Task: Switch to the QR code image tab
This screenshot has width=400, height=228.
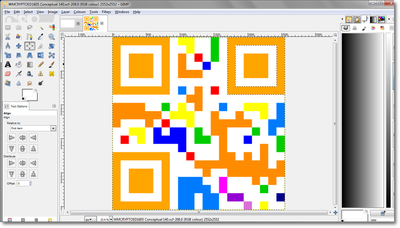Action: (x=91, y=23)
